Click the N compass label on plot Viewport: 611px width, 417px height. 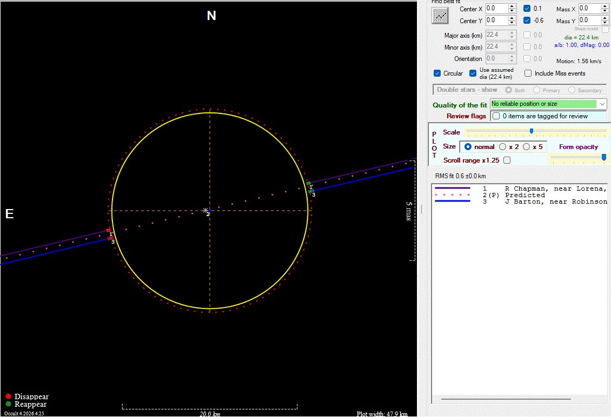(211, 16)
